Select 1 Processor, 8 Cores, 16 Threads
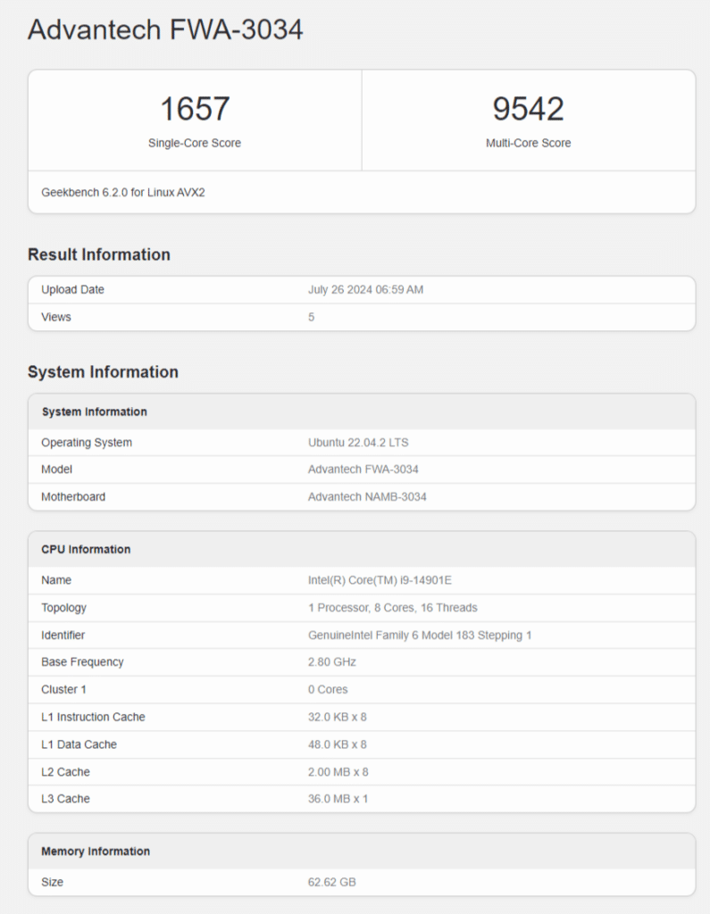The image size is (710, 914). 393,607
